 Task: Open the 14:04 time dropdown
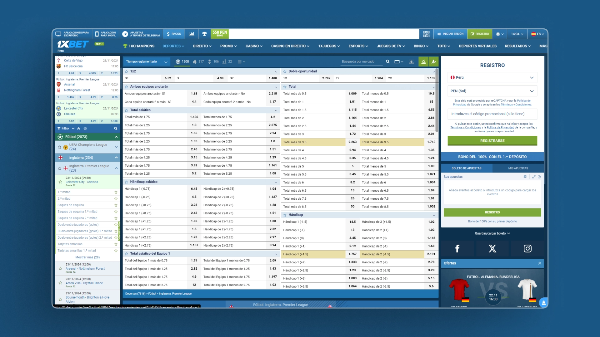coord(517,34)
